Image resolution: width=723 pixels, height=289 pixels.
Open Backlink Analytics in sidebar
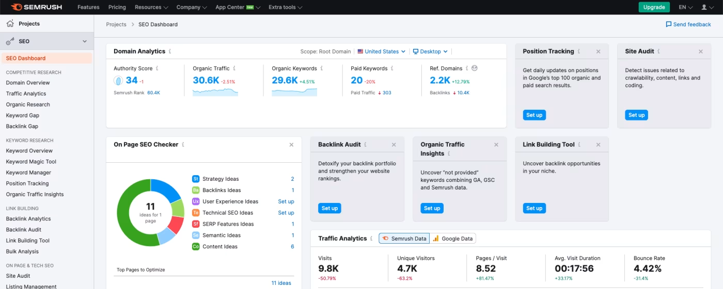pos(28,219)
